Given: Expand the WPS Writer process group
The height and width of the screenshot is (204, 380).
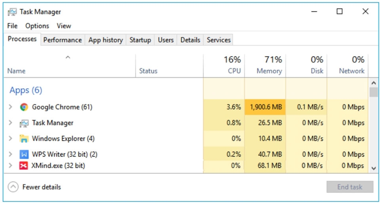Looking at the screenshot, I should pyautogui.click(x=11, y=154).
